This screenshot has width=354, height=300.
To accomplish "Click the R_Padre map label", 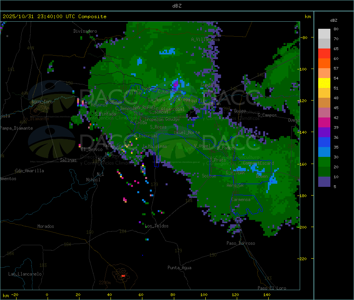I will click(x=225, y=148).
